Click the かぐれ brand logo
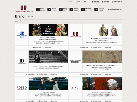The width and height of the screenshot is (137, 102). coord(76,88)
